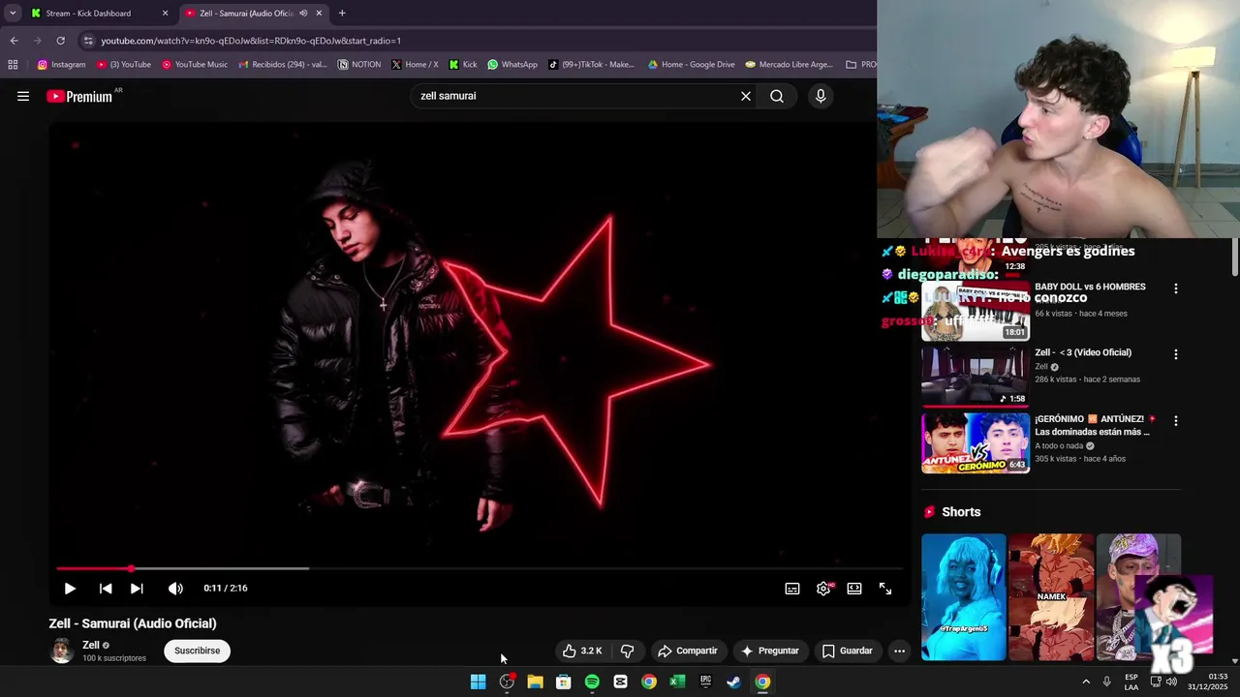Reload the current page

[60, 41]
